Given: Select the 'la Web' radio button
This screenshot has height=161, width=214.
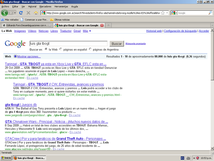Looking at the screenshot, I should (x=46, y=49).
